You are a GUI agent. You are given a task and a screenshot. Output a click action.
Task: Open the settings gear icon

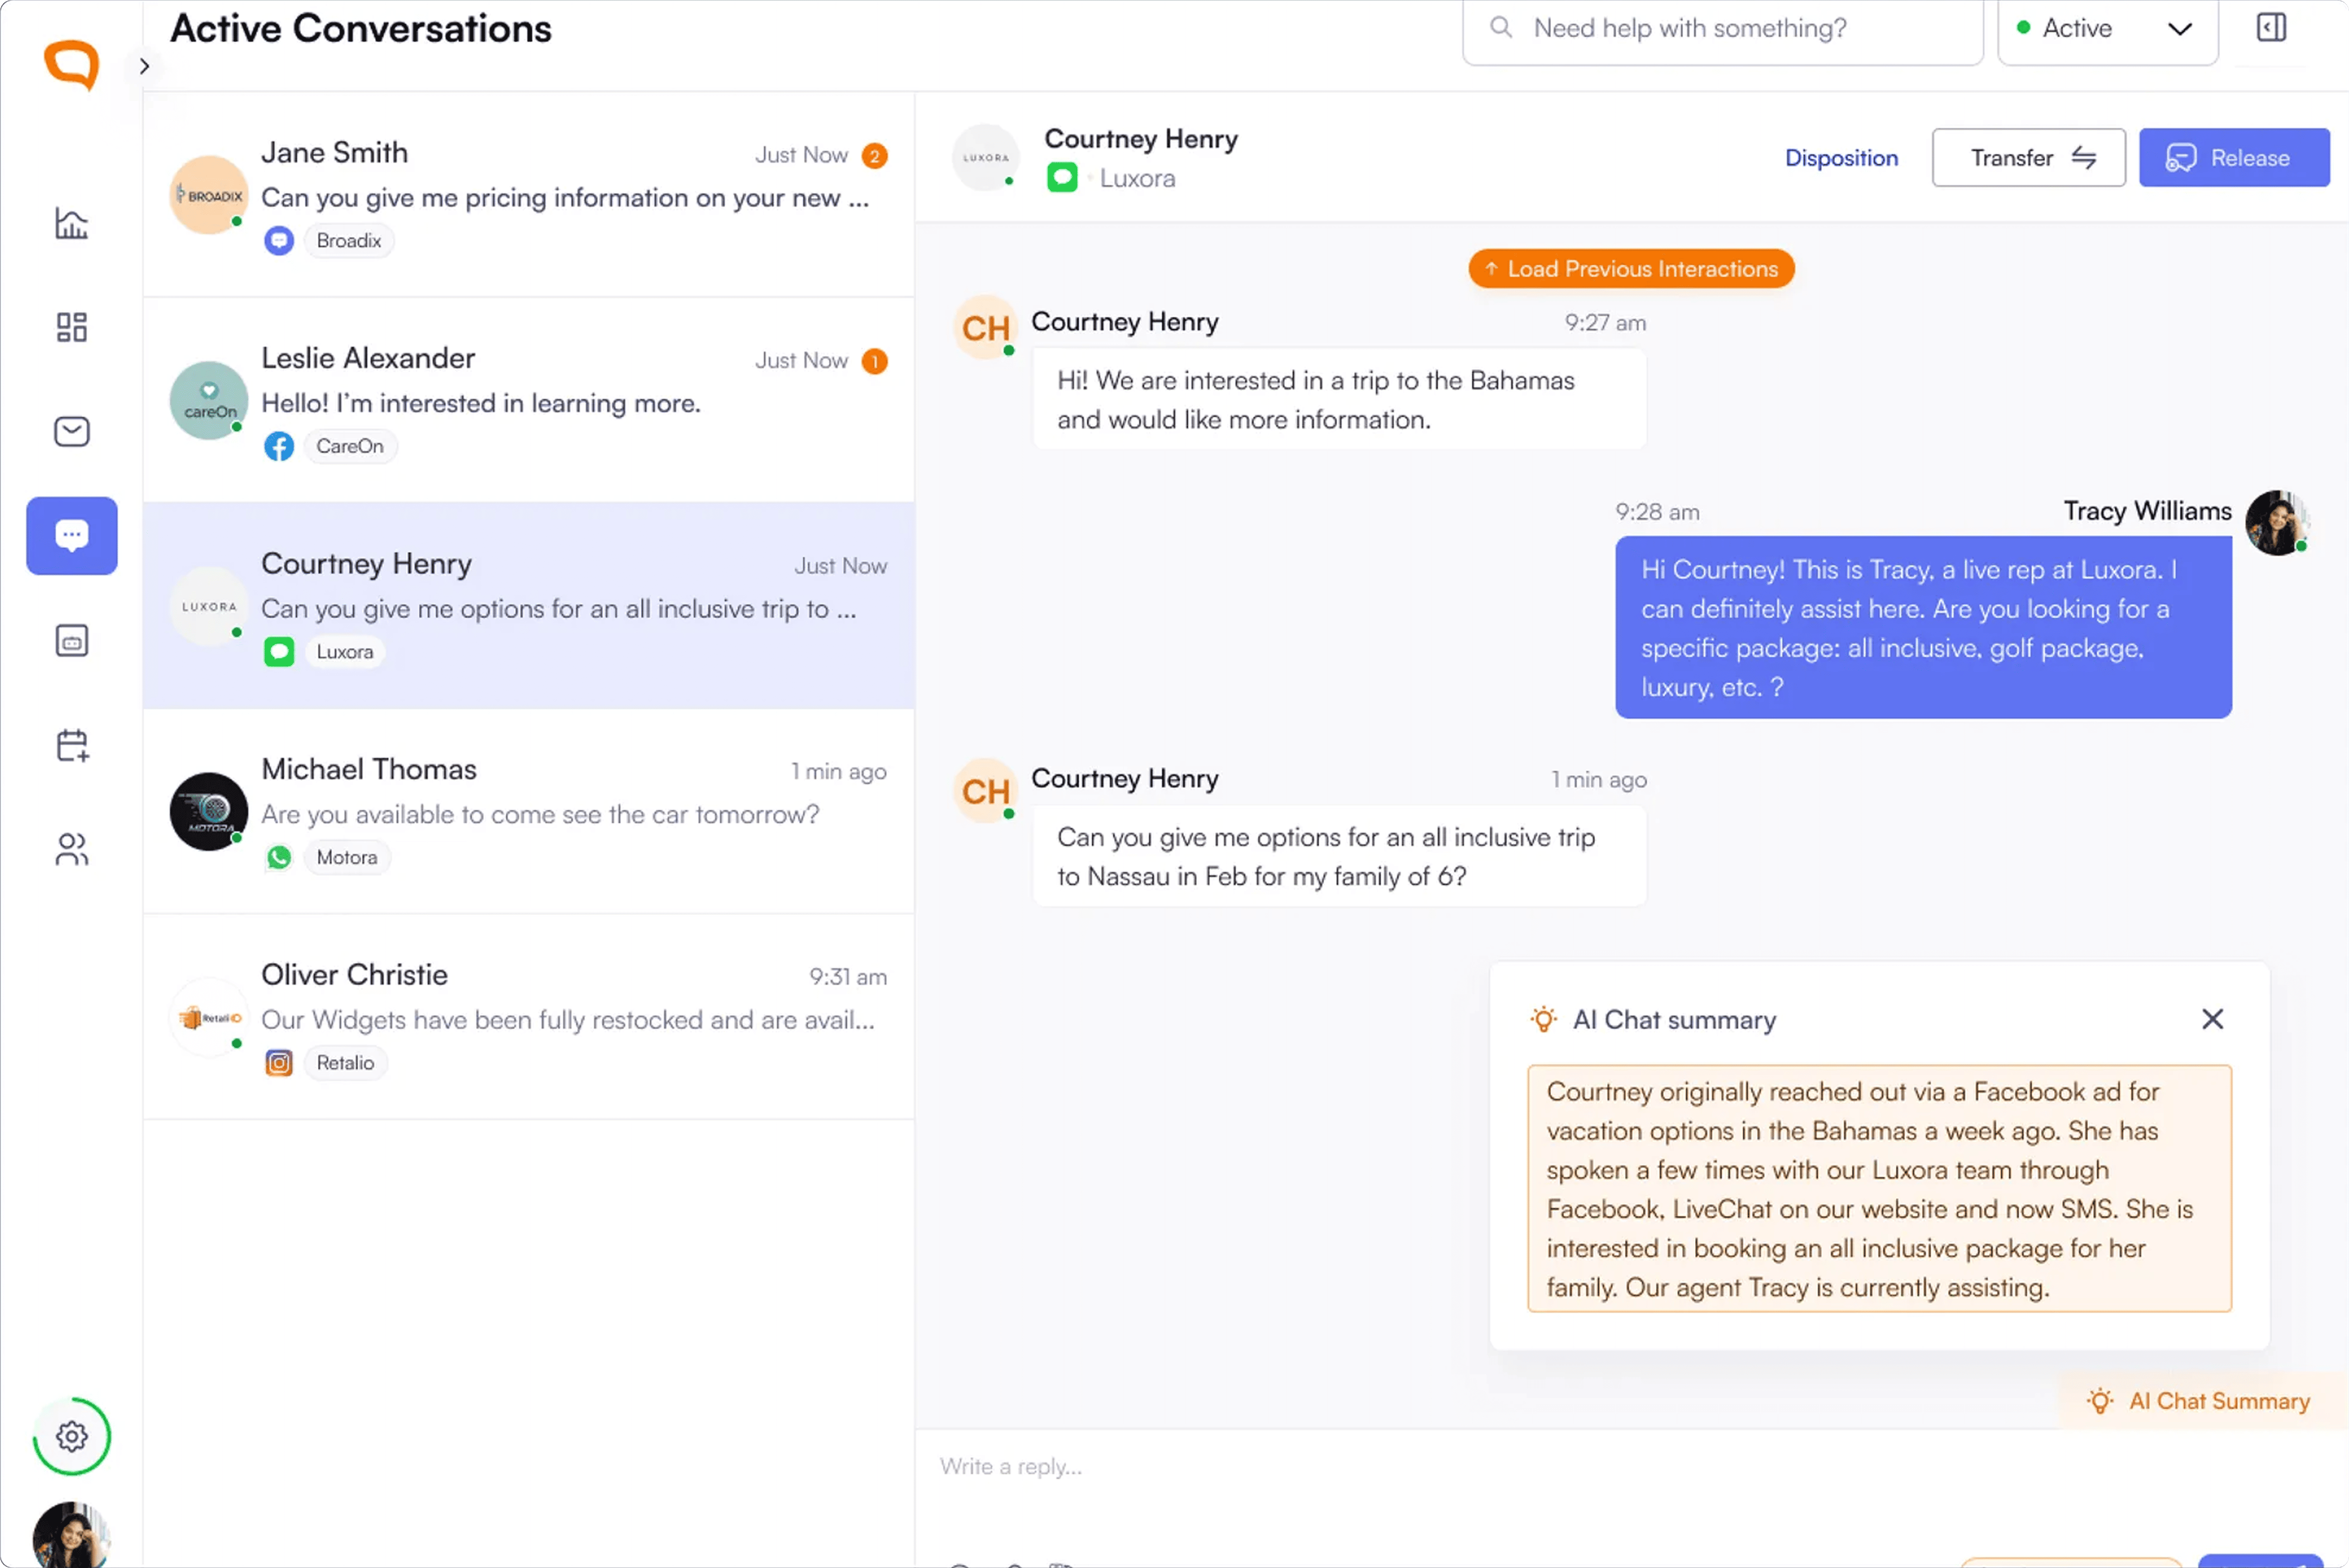[x=71, y=1436]
